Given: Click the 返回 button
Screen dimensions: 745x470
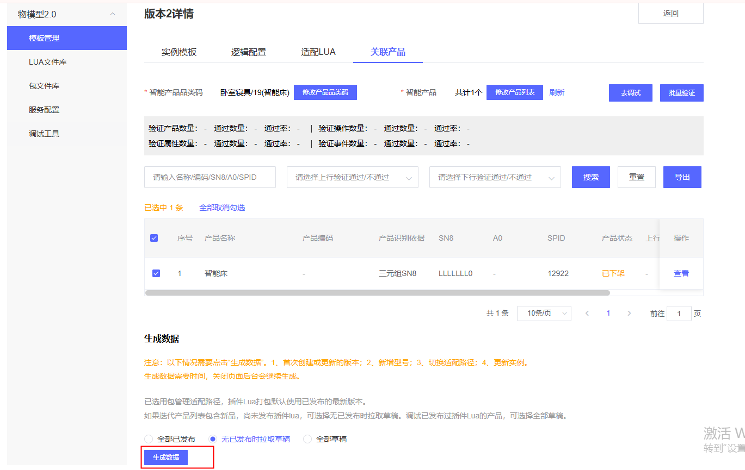Looking at the screenshot, I should 670,14.
